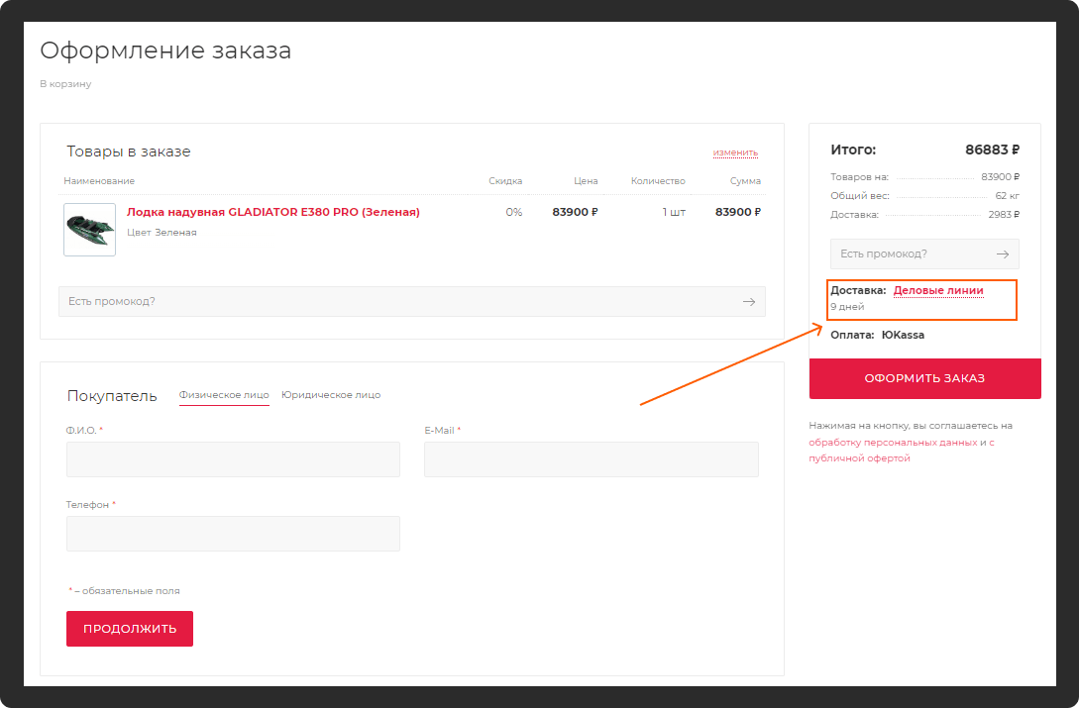Click the Сумма column header
The width and height of the screenshot is (1079, 708).
point(745,181)
